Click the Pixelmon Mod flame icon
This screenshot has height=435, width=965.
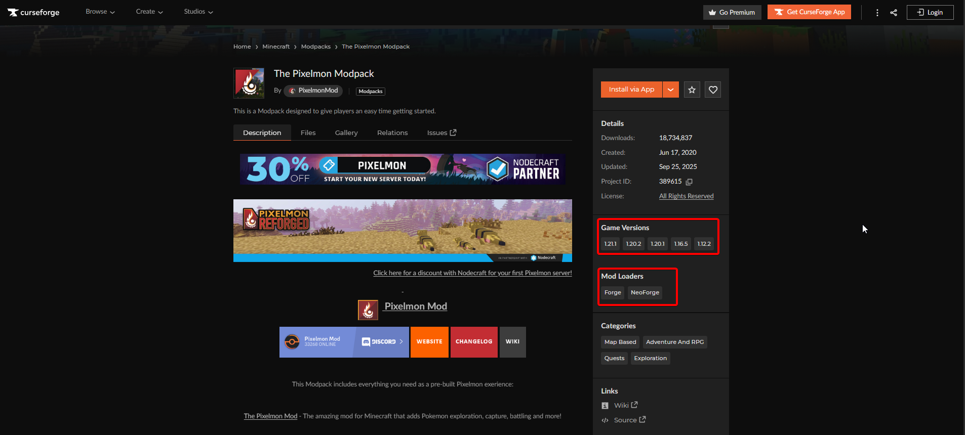click(368, 310)
